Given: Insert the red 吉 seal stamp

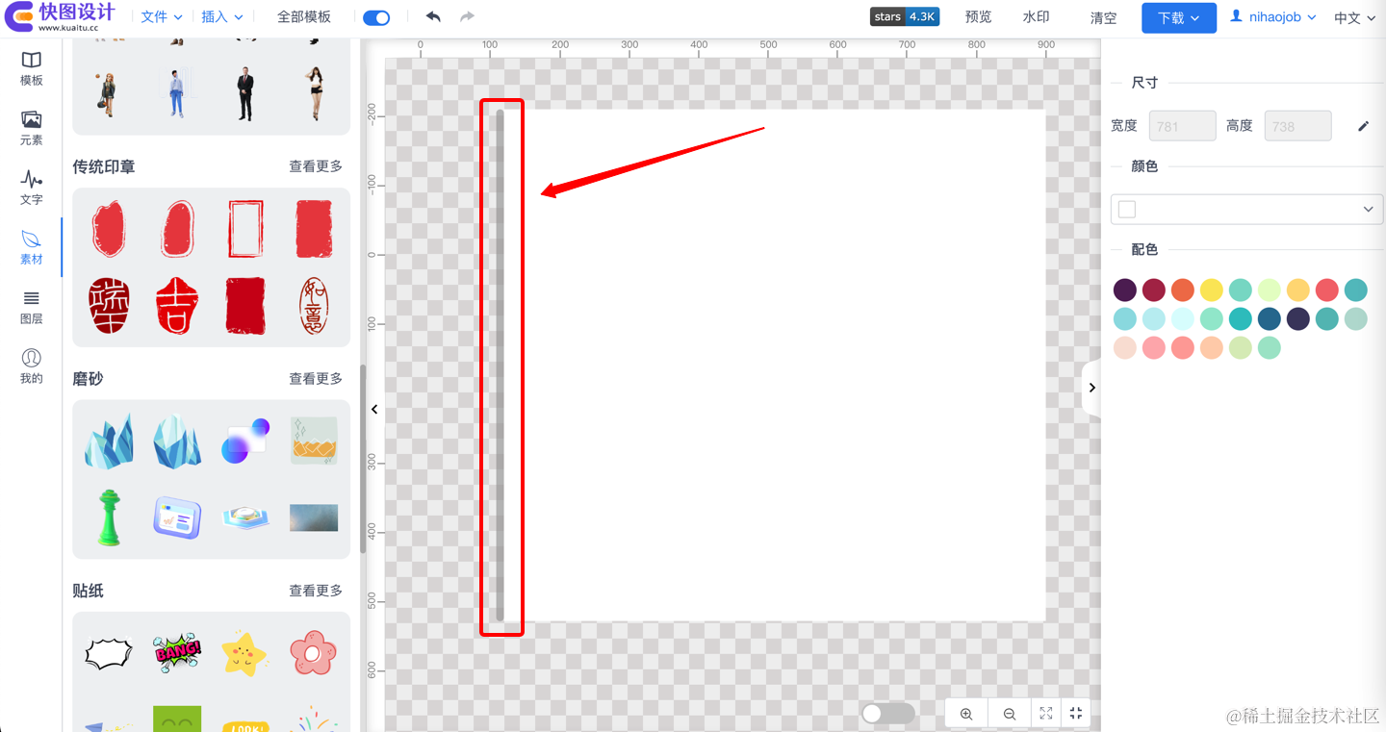Looking at the screenshot, I should [x=177, y=306].
